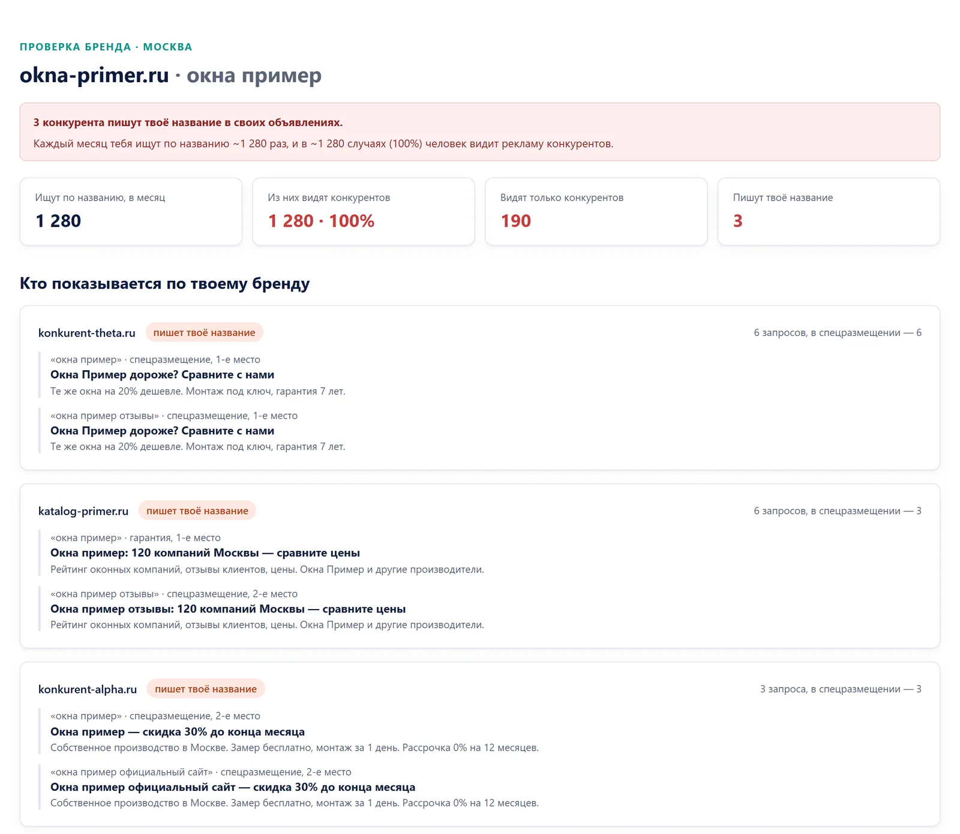Click the 'Окна Пример дороже?' ad under «окна пример отзывы» · 1-е место
This screenshot has height=834, width=960.
[x=163, y=430]
